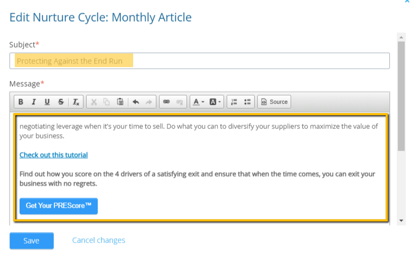Click the scrollbar up arrow
Viewport: 410px width, 260px height.
tap(401, 38)
